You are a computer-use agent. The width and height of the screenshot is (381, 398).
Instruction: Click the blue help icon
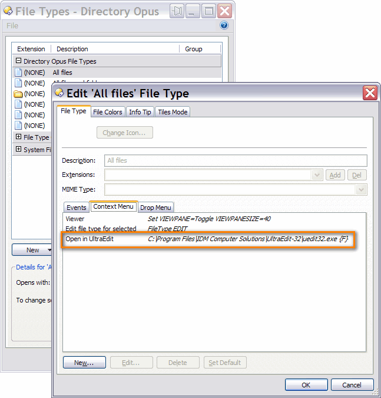click(x=224, y=26)
